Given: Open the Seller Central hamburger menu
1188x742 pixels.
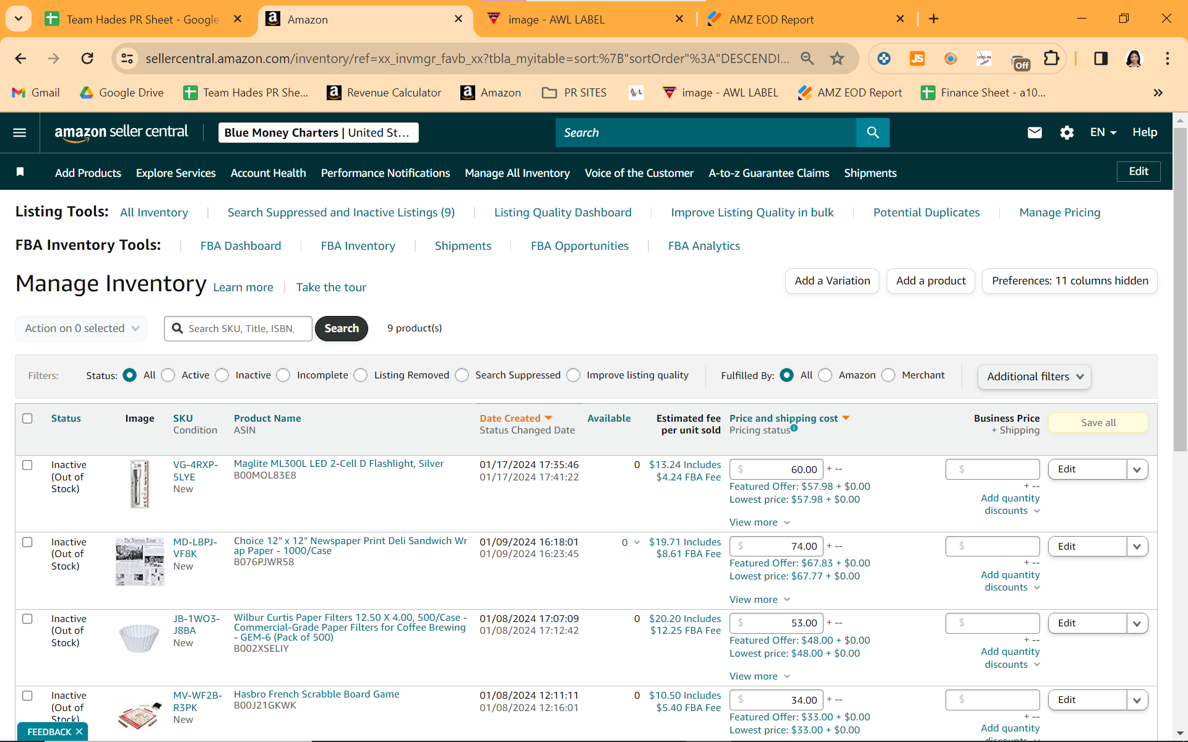Looking at the screenshot, I should pyautogui.click(x=20, y=132).
